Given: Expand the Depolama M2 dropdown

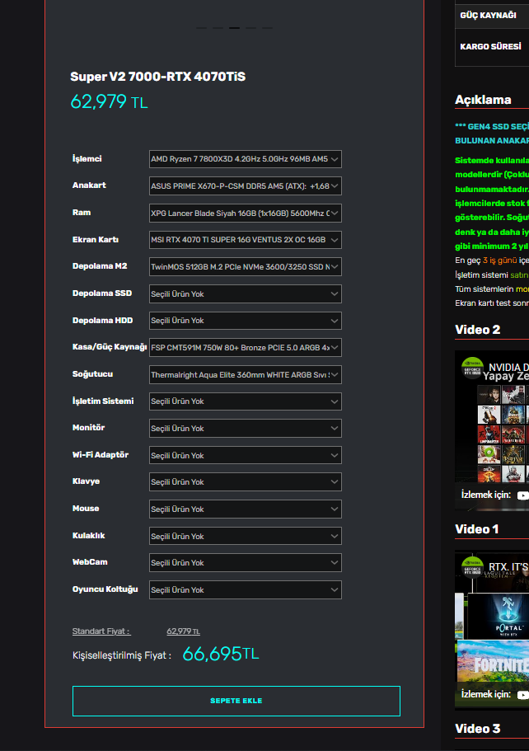Looking at the screenshot, I should [x=245, y=267].
